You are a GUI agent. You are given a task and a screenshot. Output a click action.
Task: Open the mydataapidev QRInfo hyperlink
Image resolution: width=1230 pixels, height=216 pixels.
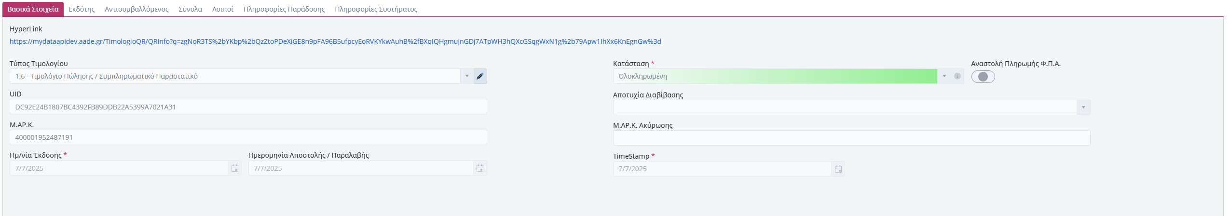(335, 41)
